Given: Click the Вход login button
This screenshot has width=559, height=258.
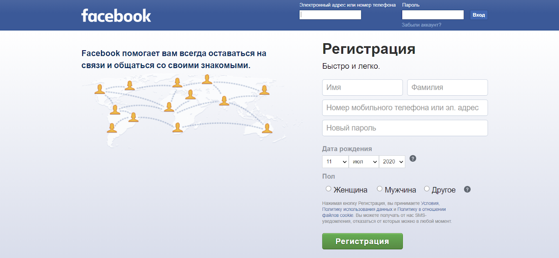Looking at the screenshot, I should 479,15.
